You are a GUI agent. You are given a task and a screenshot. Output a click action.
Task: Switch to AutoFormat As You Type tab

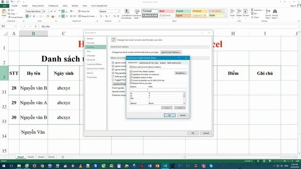click(149, 63)
